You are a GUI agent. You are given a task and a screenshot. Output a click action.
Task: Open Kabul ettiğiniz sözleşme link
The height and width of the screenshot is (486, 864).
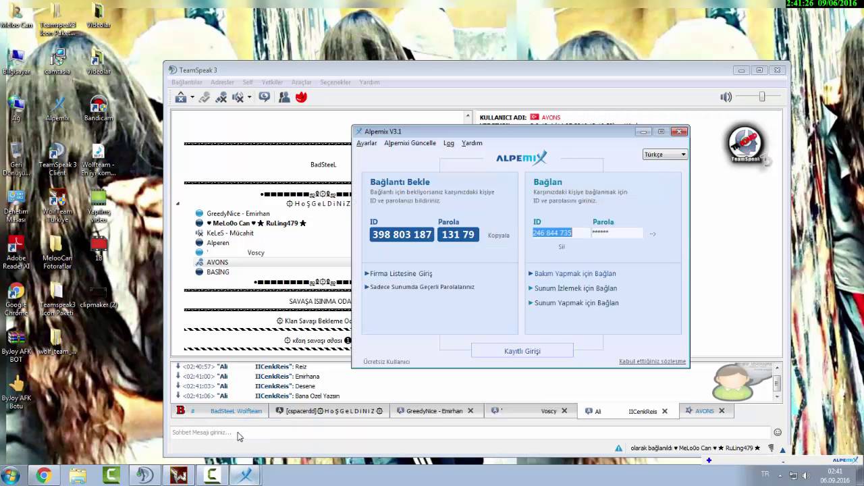pos(653,362)
